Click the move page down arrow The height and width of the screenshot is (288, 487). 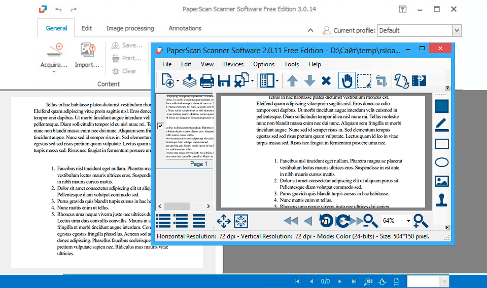point(309,81)
